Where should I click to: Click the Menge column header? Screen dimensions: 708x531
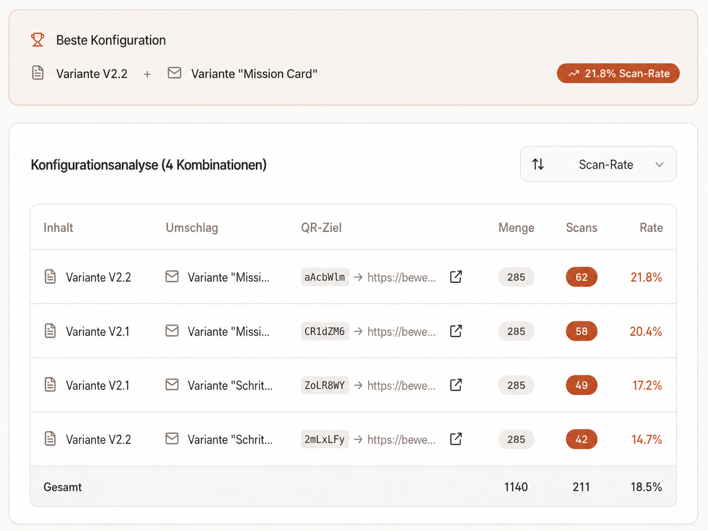click(516, 228)
